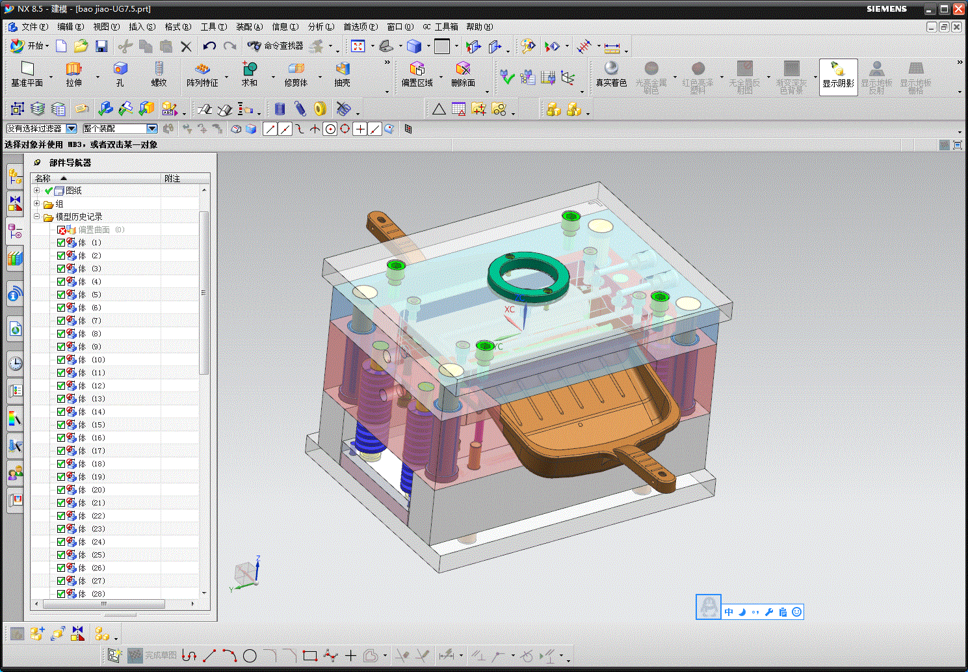Image resolution: width=968 pixels, height=672 pixels.
Task: Uncheck the 体 (22) checkbox
Action: click(x=61, y=516)
